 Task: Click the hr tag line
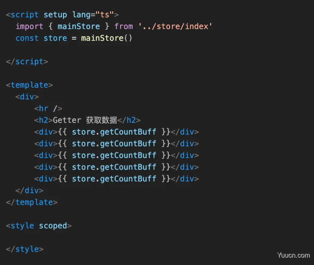[x=48, y=108]
